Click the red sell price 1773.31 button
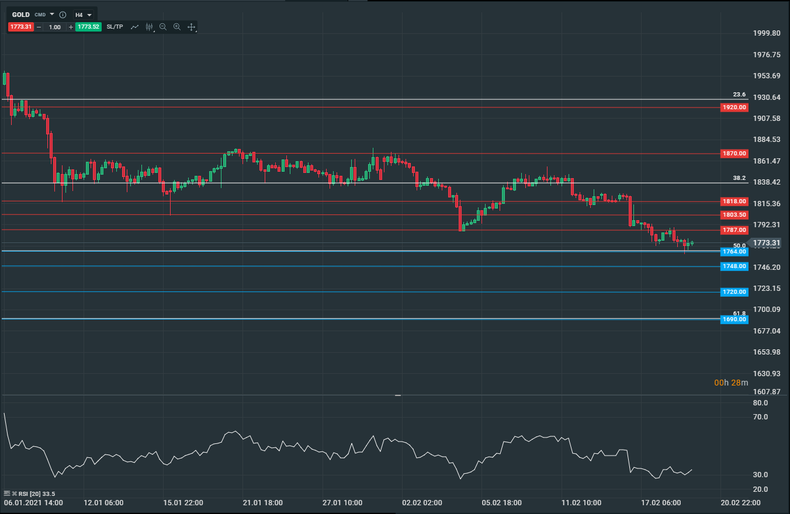Viewport: 790px width, 514px height. tap(20, 27)
